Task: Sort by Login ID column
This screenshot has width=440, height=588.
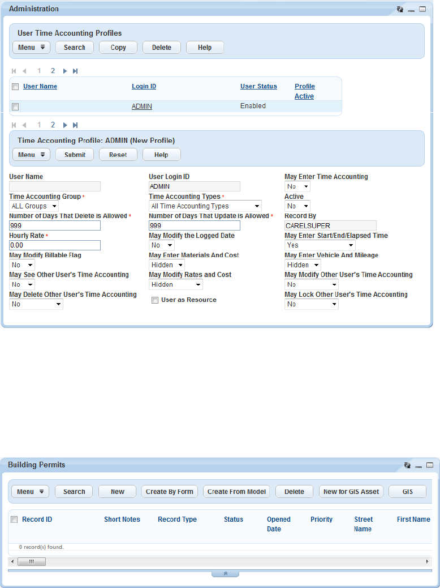Action: [144, 86]
